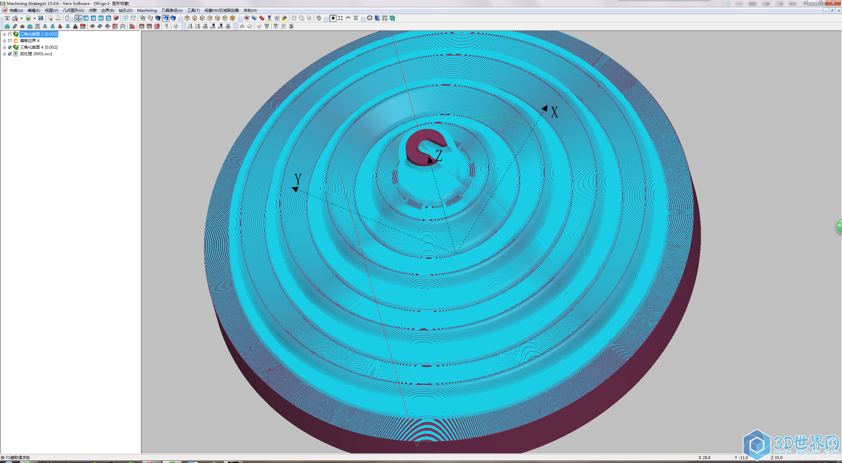Click the green round badge at right edge

click(839, 226)
